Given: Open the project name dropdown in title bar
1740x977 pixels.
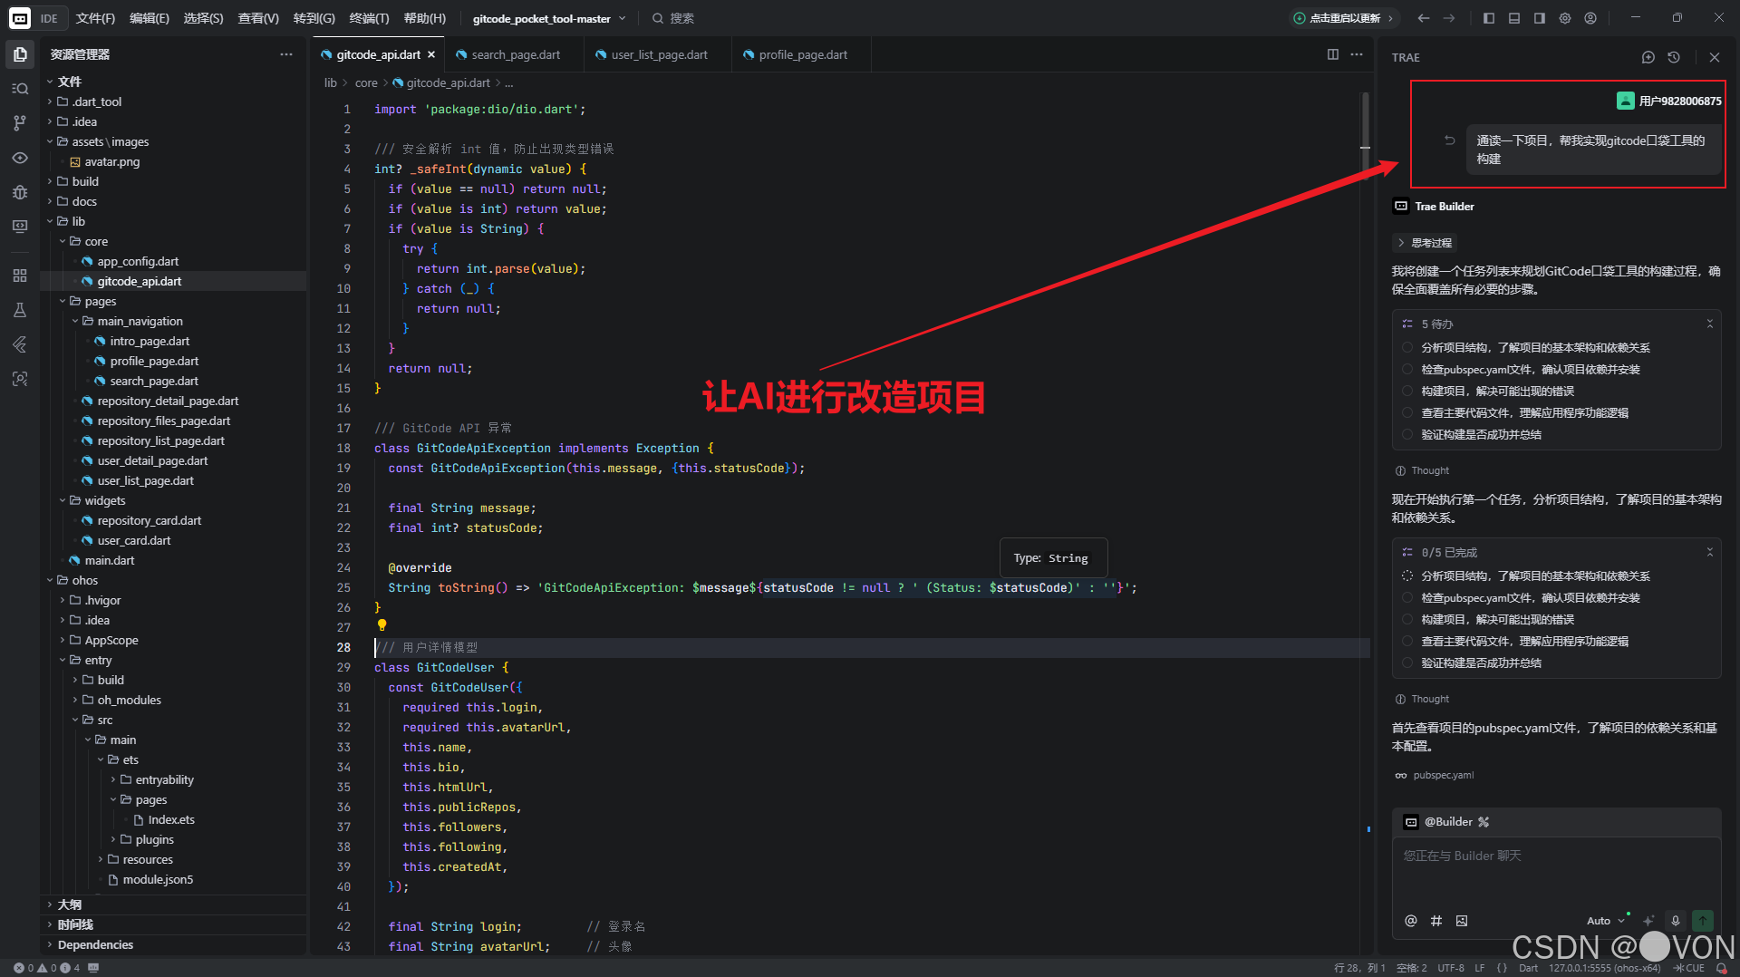Looking at the screenshot, I should coord(549,18).
